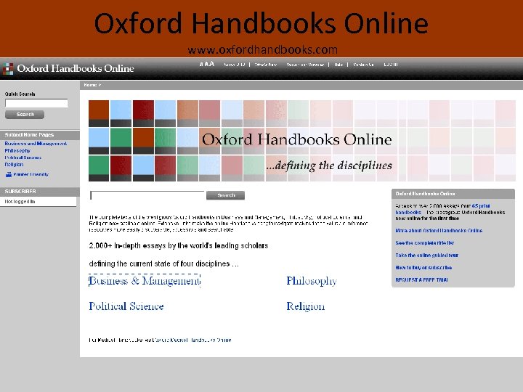The height and width of the screenshot is (392, 523).
Task: Click the 'Not logged in' subscriber status
Action: pos(20,201)
